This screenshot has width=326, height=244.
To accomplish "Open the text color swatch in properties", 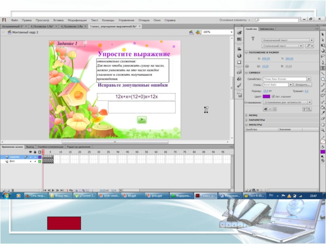I will click(267, 96).
